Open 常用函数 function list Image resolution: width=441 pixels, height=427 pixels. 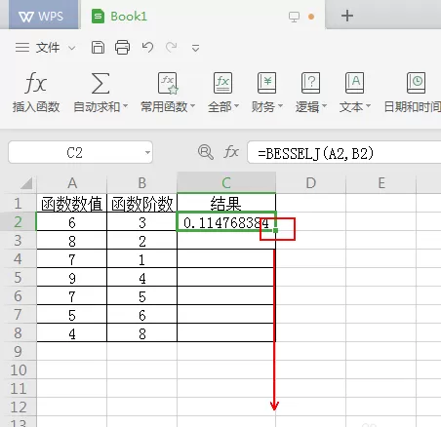pos(167,92)
